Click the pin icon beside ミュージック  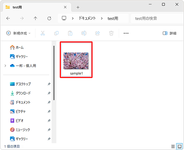(49, 130)
